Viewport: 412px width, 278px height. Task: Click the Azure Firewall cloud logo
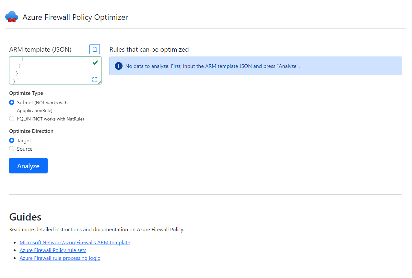pyautogui.click(x=12, y=17)
